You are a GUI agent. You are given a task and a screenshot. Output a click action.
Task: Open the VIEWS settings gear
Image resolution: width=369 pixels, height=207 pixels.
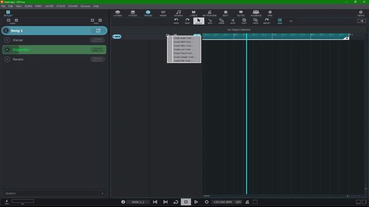(360, 13)
